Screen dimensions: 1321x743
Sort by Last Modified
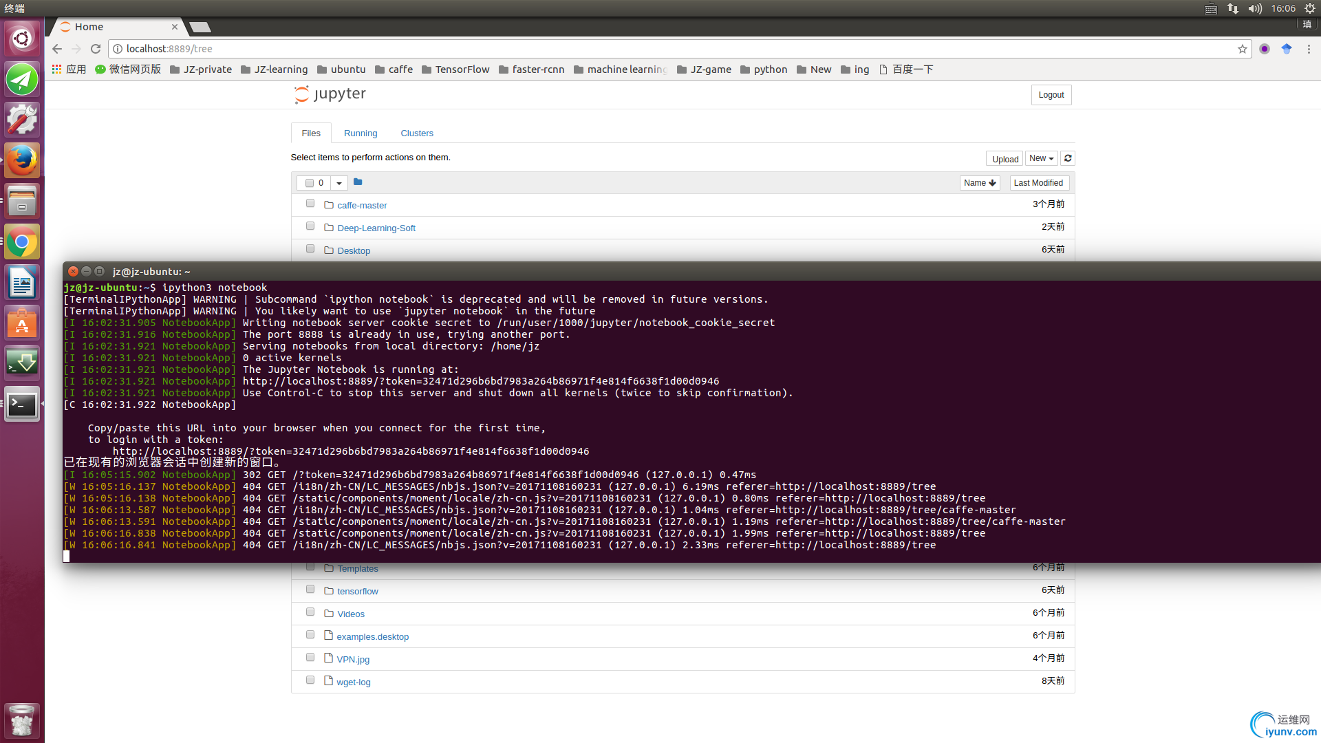[1039, 183]
